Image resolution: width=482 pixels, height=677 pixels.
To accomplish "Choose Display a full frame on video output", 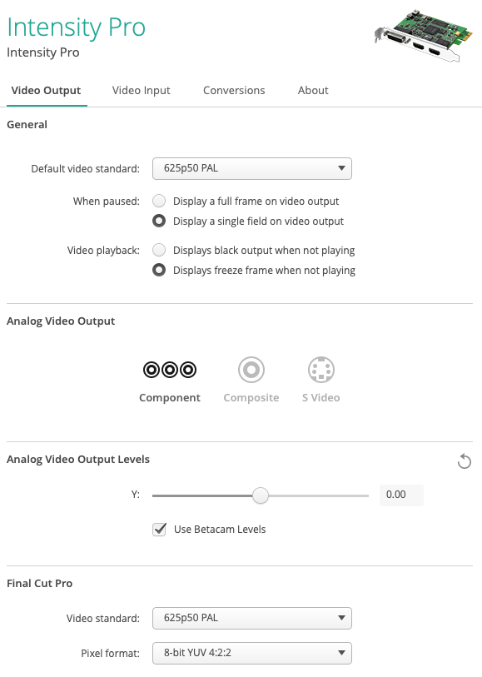I will pos(159,202).
